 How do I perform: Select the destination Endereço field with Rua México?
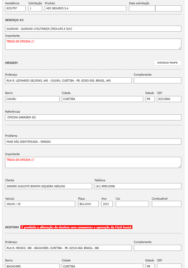pos(68,248)
